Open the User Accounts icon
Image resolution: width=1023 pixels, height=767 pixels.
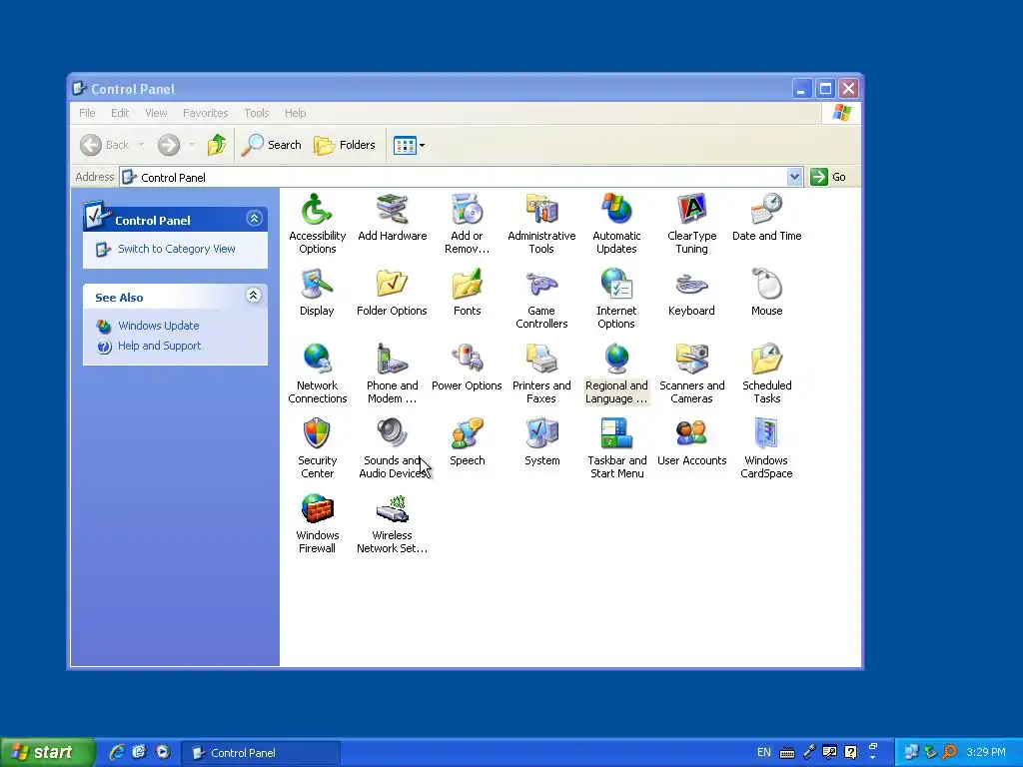click(691, 442)
